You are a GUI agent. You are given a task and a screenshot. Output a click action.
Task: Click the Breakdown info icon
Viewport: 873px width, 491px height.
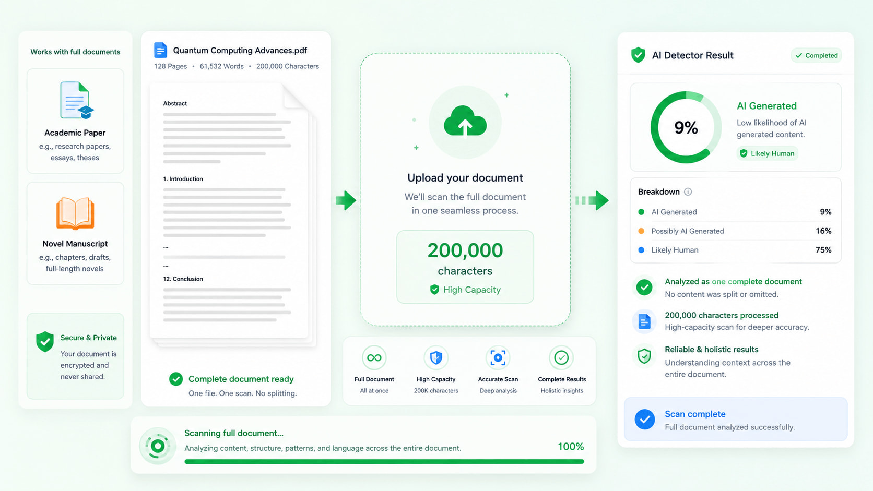688,191
